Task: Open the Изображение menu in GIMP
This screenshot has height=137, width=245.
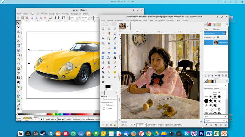Action: pos(136,20)
